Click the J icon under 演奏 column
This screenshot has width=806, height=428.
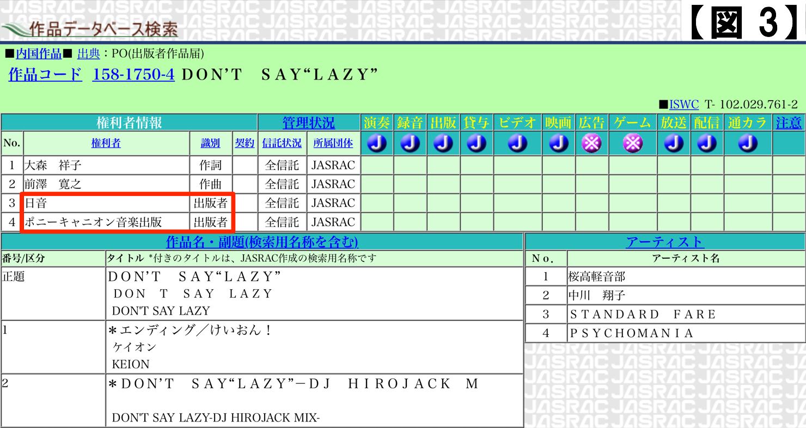click(377, 143)
